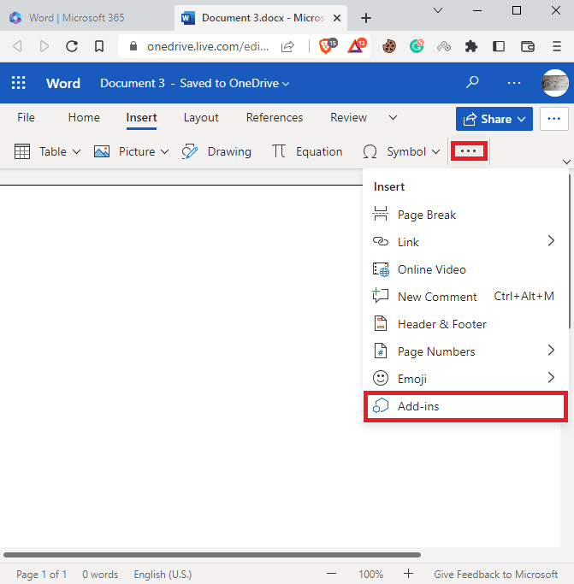
Task: Click the search magnifier in Word header
Action: [x=472, y=82]
